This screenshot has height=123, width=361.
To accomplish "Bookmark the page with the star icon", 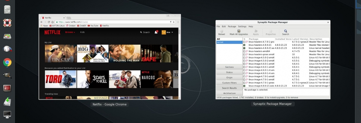I will tap(174, 22).
